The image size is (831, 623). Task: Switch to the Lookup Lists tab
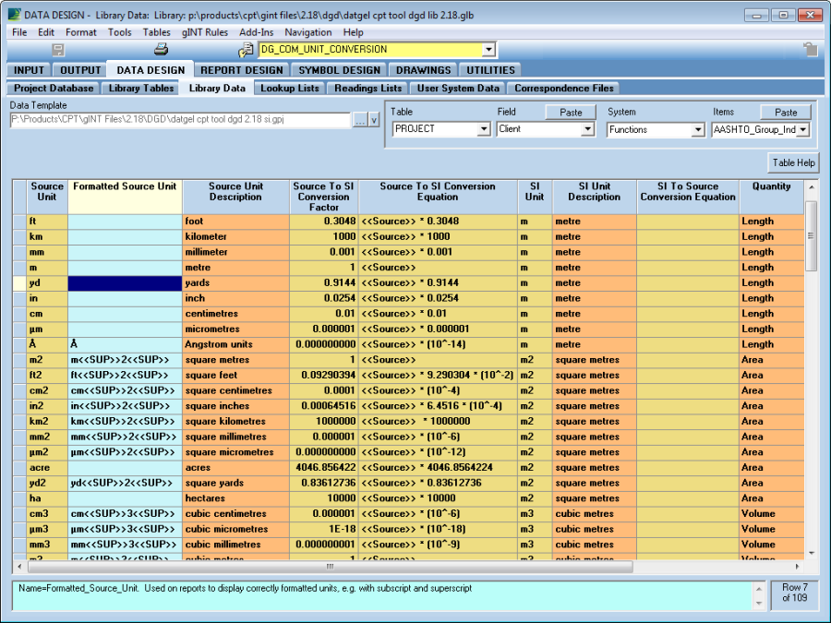click(x=290, y=89)
